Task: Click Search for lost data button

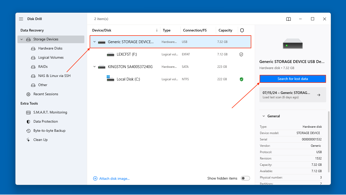Action: coord(293,79)
